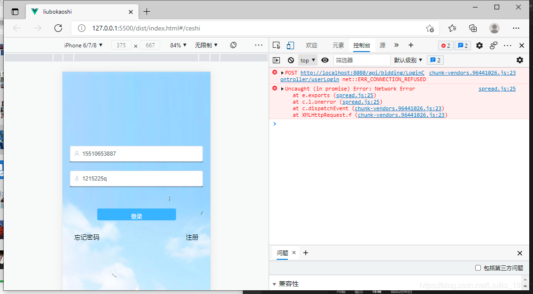Open DevTools settings gear in the tab bar
The height and width of the screenshot is (294, 533).
(479, 45)
